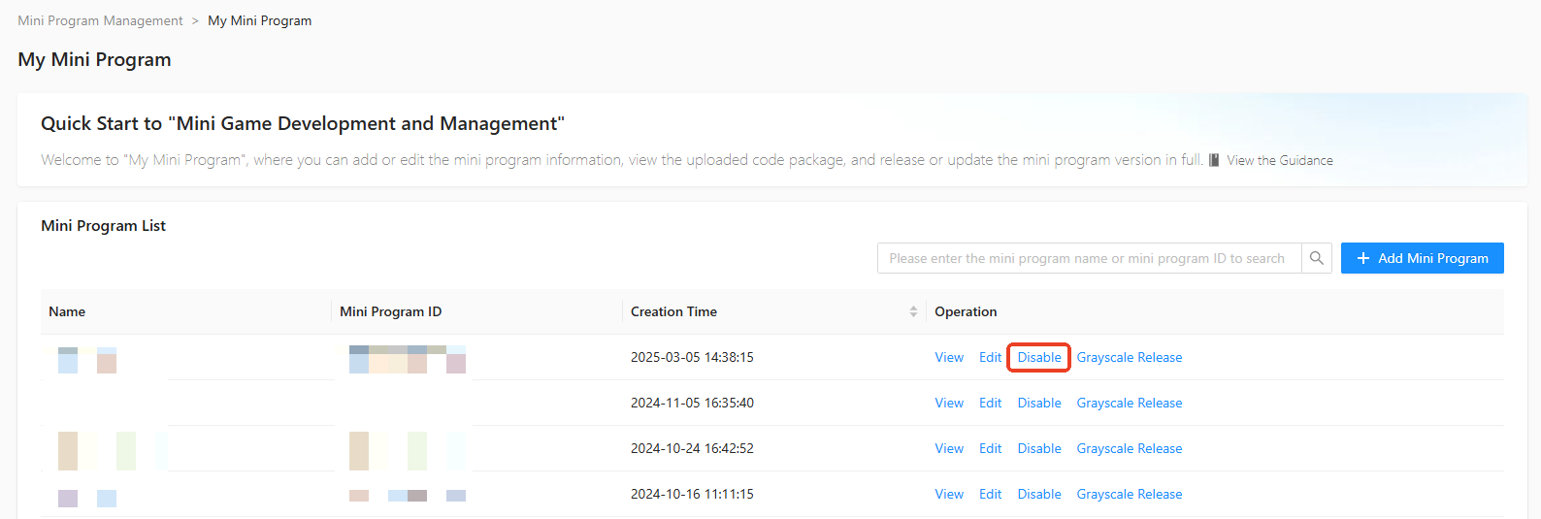This screenshot has width=1541, height=519.
Task: Edit the 2024-11-05 16:35:40 program
Action: (990, 403)
